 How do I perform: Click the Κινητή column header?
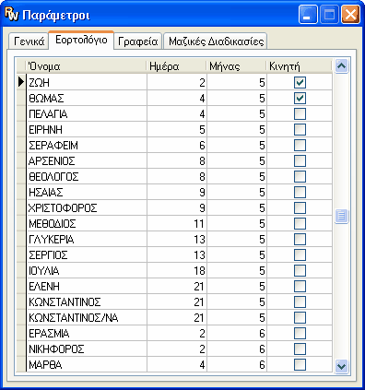[x=300, y=66]
